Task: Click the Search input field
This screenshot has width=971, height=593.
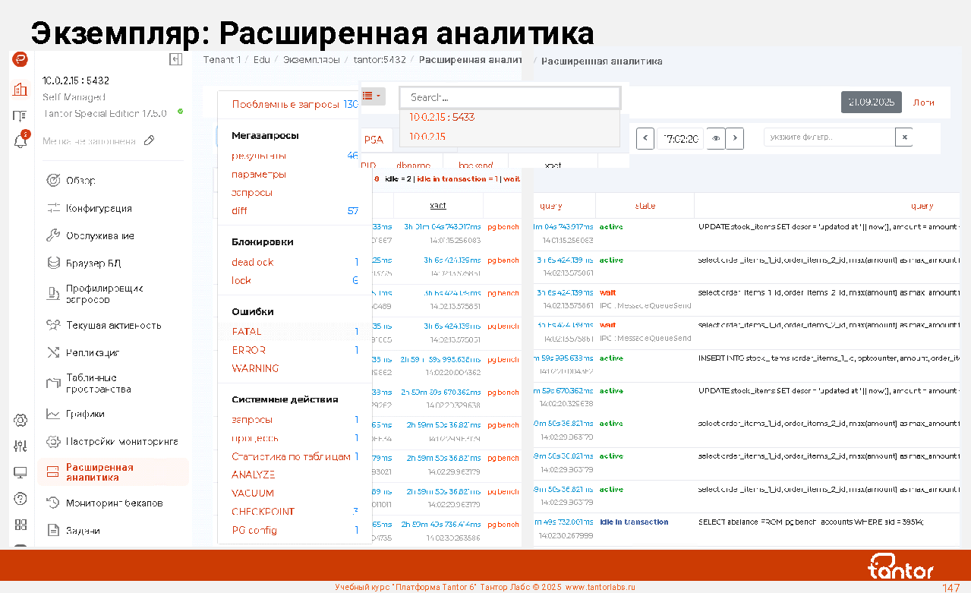Action: point(509,97)
